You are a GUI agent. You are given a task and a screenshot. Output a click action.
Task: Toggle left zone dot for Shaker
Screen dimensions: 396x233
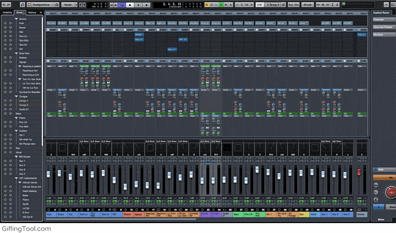(5, 57)
